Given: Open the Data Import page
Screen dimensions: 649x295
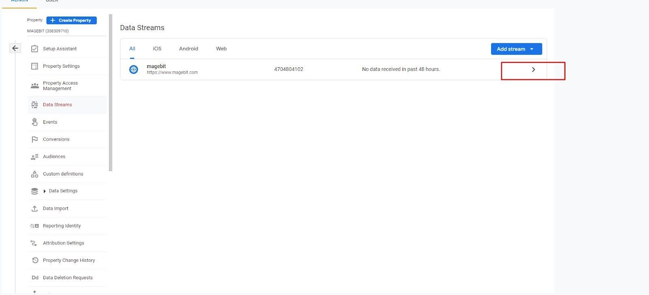Looking at the screenshot, I should (x=56, y=208).
